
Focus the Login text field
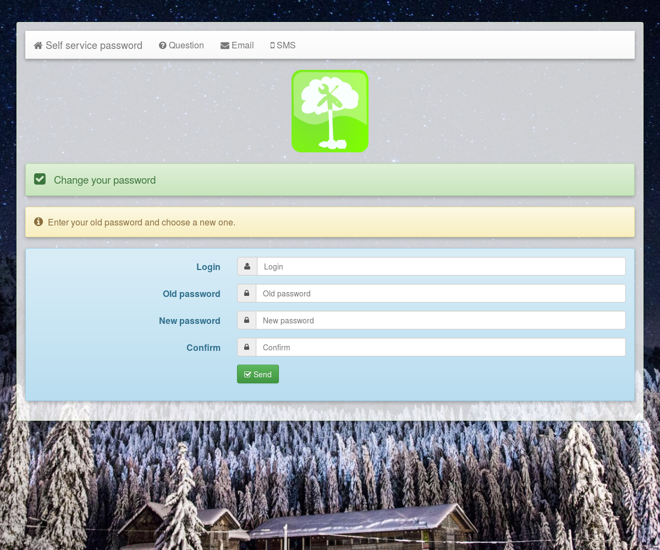[x=441, y=267]
